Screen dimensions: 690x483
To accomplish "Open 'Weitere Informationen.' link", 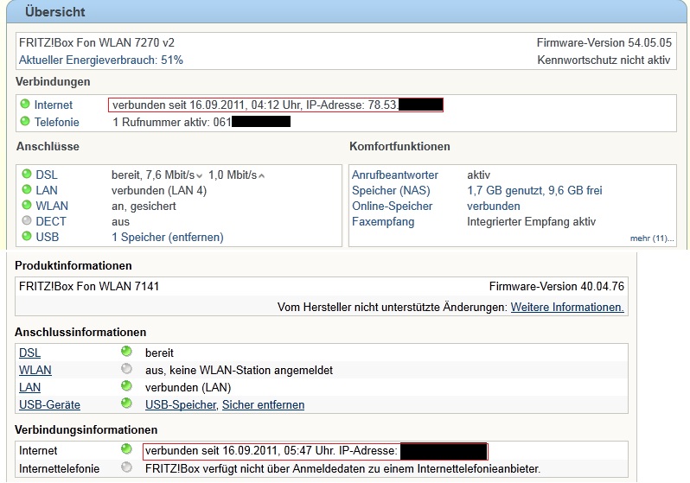I will coord(567,307).
